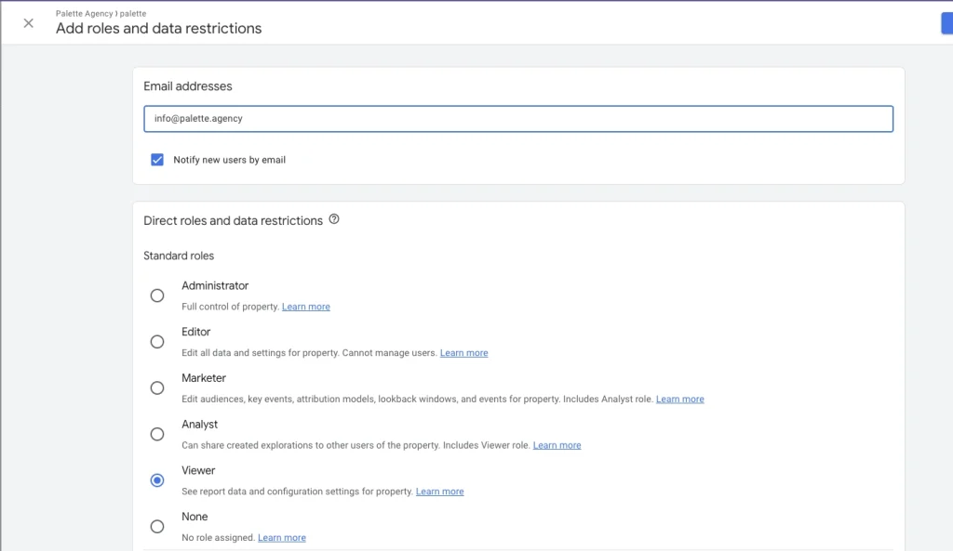953x551 pixels.
Task: Open Learn more link for None role
Action: click(x=281, y=537)
